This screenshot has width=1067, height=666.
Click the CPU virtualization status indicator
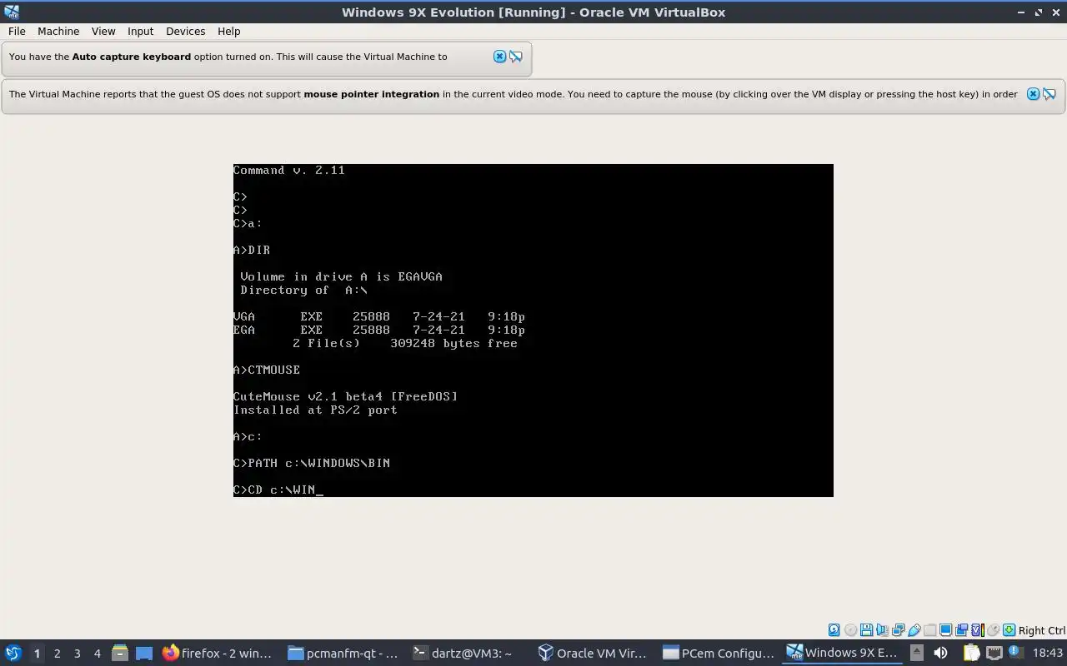(978, 630)
